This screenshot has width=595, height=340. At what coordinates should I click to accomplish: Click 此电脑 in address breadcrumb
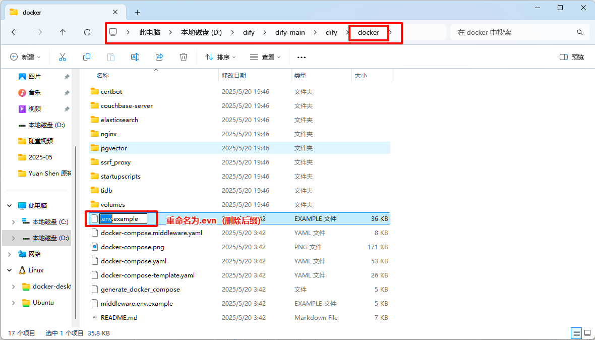tap(150, 32)
